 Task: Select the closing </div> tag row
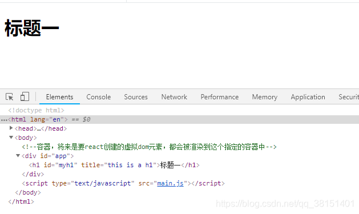pyautogui.click(x=33, y=174)
